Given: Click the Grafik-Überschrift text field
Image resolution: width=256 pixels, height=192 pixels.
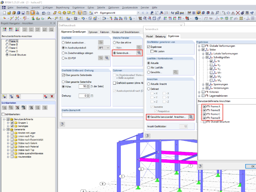Looking at the screenshot, I should pos(102,115).
